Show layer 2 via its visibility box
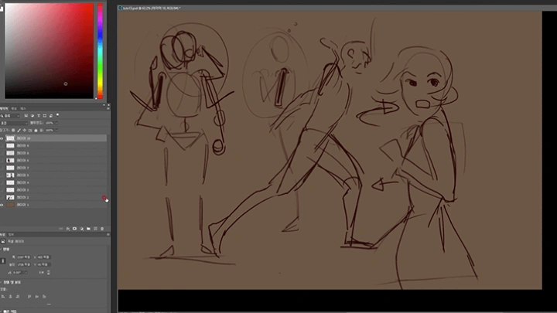This screenshot has width=557, height=313. (x=2, y=197)
